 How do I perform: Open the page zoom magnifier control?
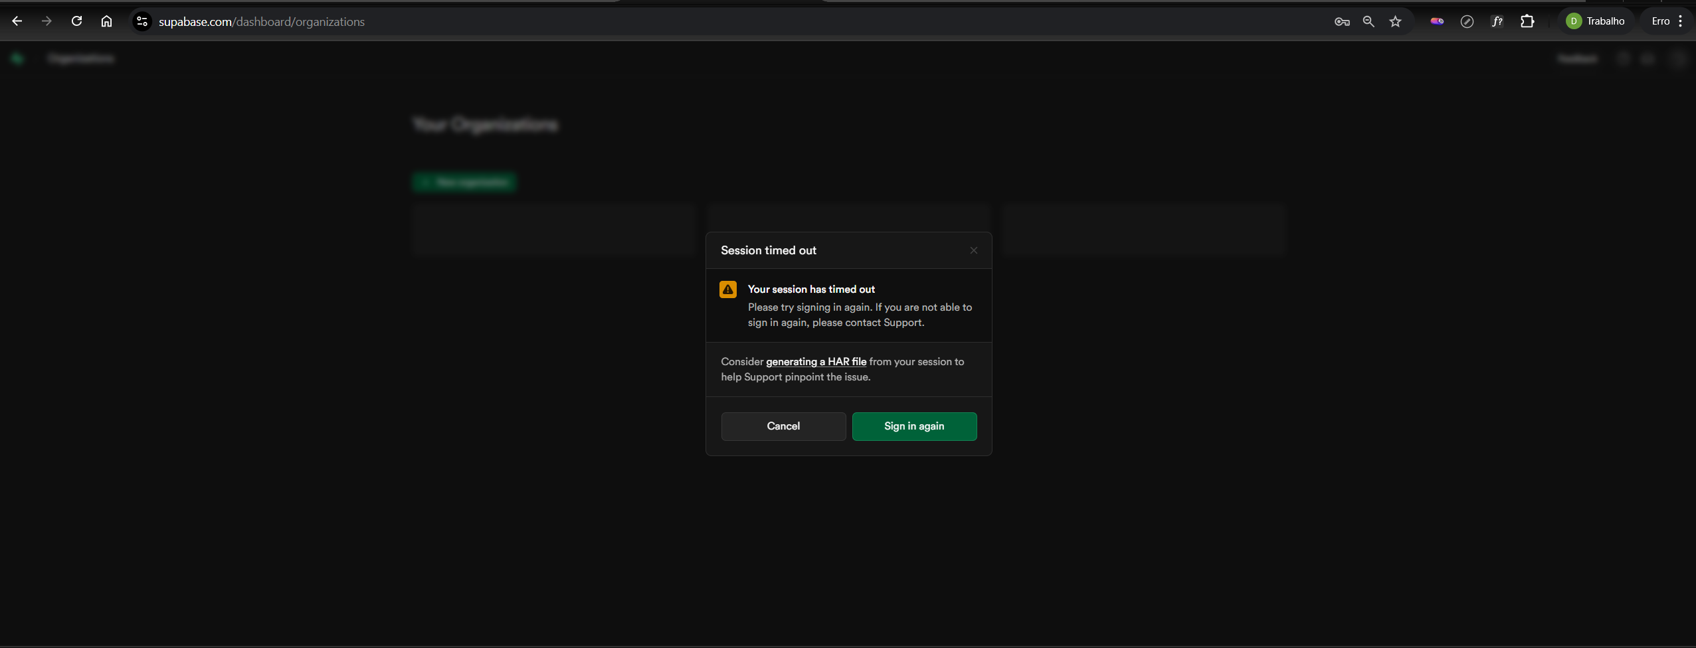point(1368,21)
